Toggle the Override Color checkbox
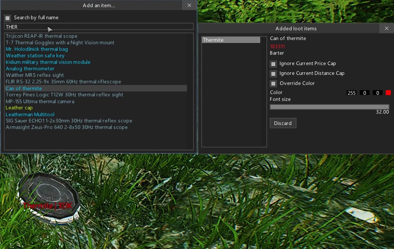The height and width of the screenshot is (249, 394). click(x=273, y=83)
